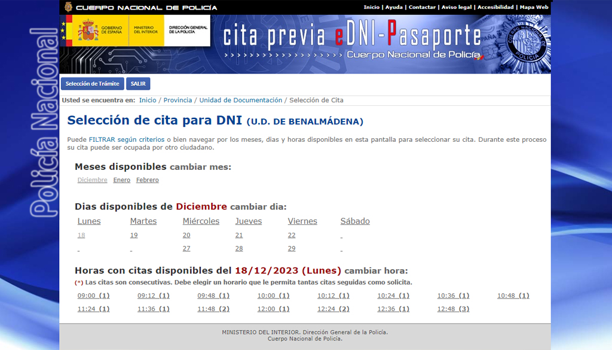Choose the 12:36 (1) time slot
The width and height of the screenshot is (612, 350).
tap(393, 309)
